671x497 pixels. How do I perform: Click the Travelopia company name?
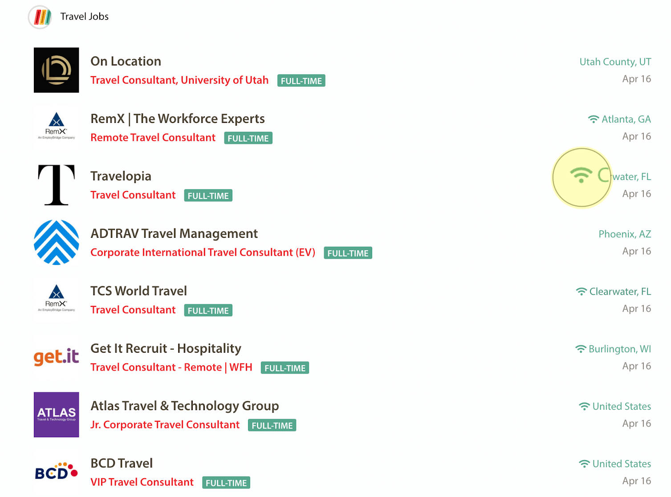(121, 176)
